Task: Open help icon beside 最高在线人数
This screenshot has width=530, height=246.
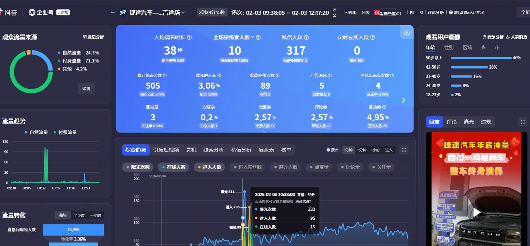Action: click(277, 76)
